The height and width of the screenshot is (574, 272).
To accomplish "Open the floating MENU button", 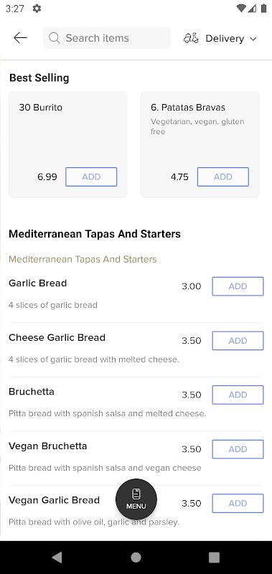I will point(136,499).
